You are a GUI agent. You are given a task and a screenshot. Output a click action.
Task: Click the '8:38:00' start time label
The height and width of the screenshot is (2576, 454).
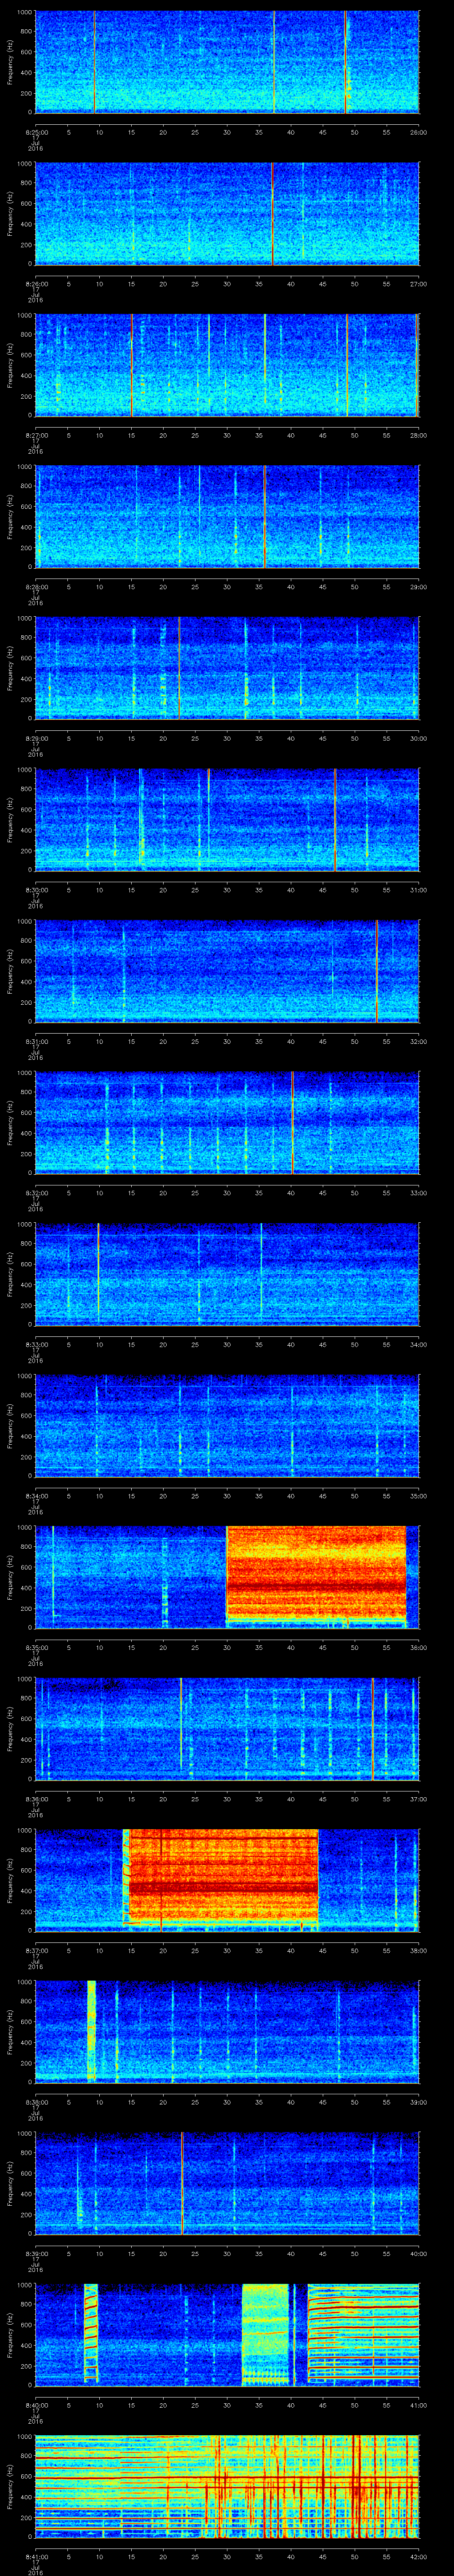36,2102
